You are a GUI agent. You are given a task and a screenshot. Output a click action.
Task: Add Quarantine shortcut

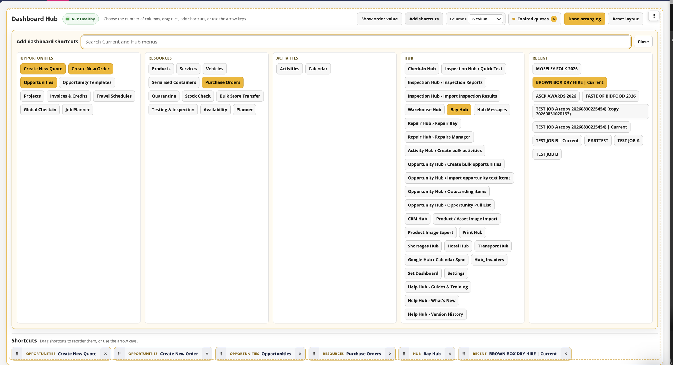(164, 96)
